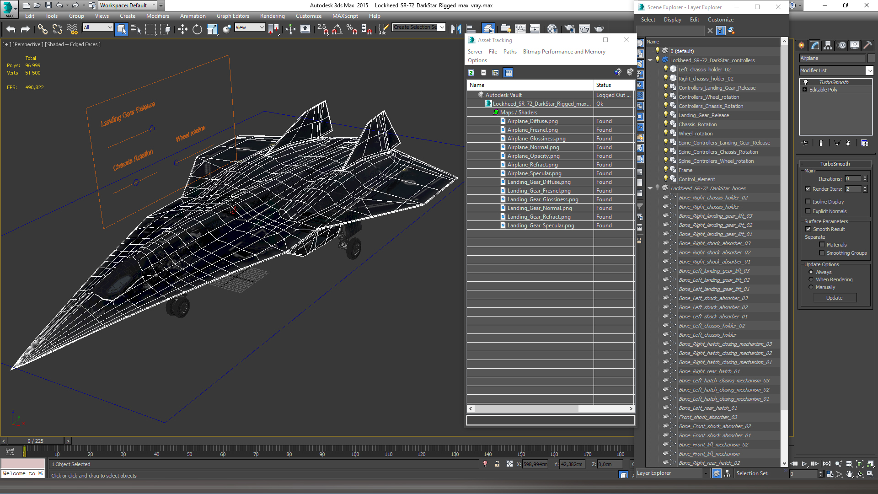This screenshot has width=878, height=494.
Task: Click Sort by Hierarchy icon in Layer Explorer
Action: [x=727, y=474]
